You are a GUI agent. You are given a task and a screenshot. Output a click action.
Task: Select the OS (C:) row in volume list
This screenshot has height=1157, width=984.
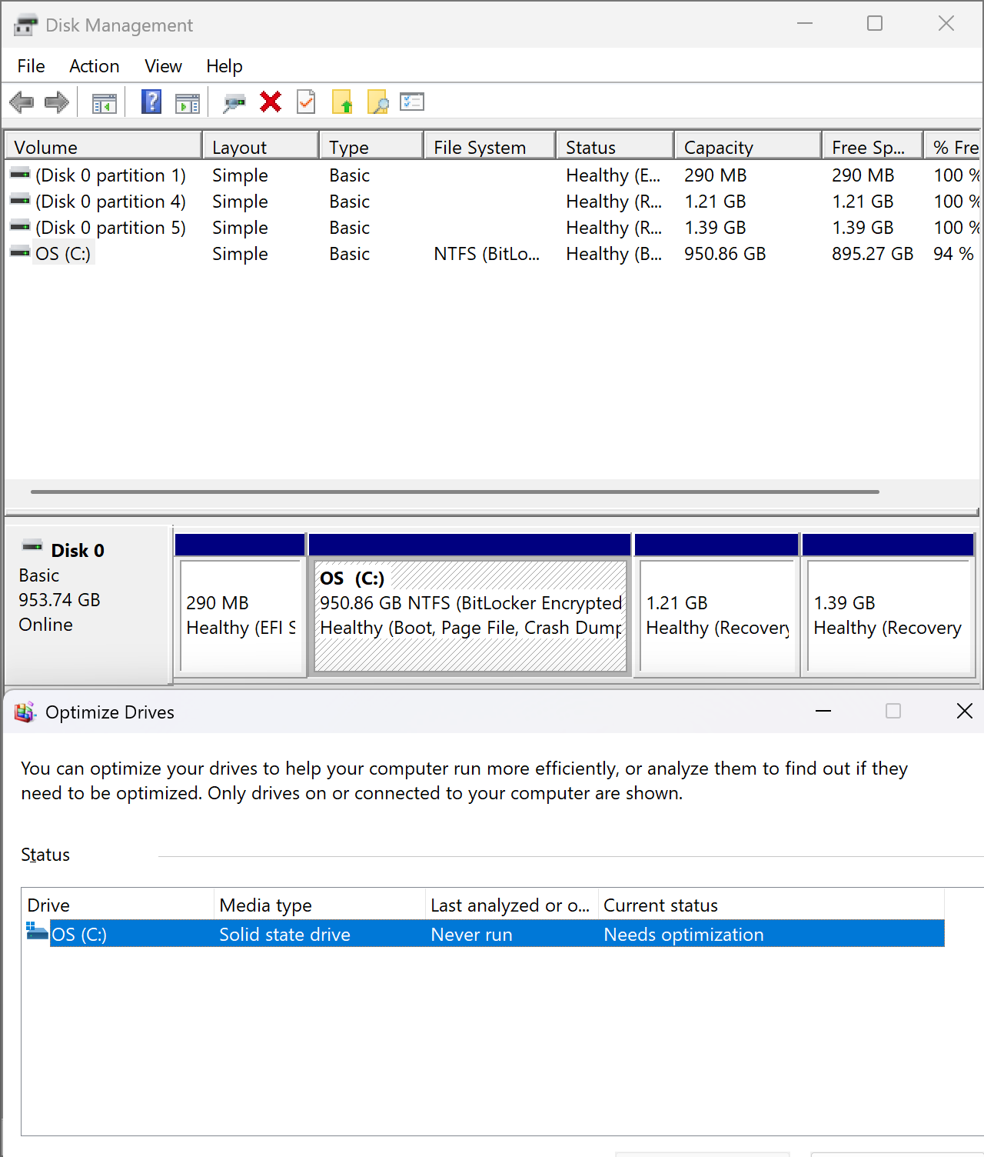click(492, 254)
